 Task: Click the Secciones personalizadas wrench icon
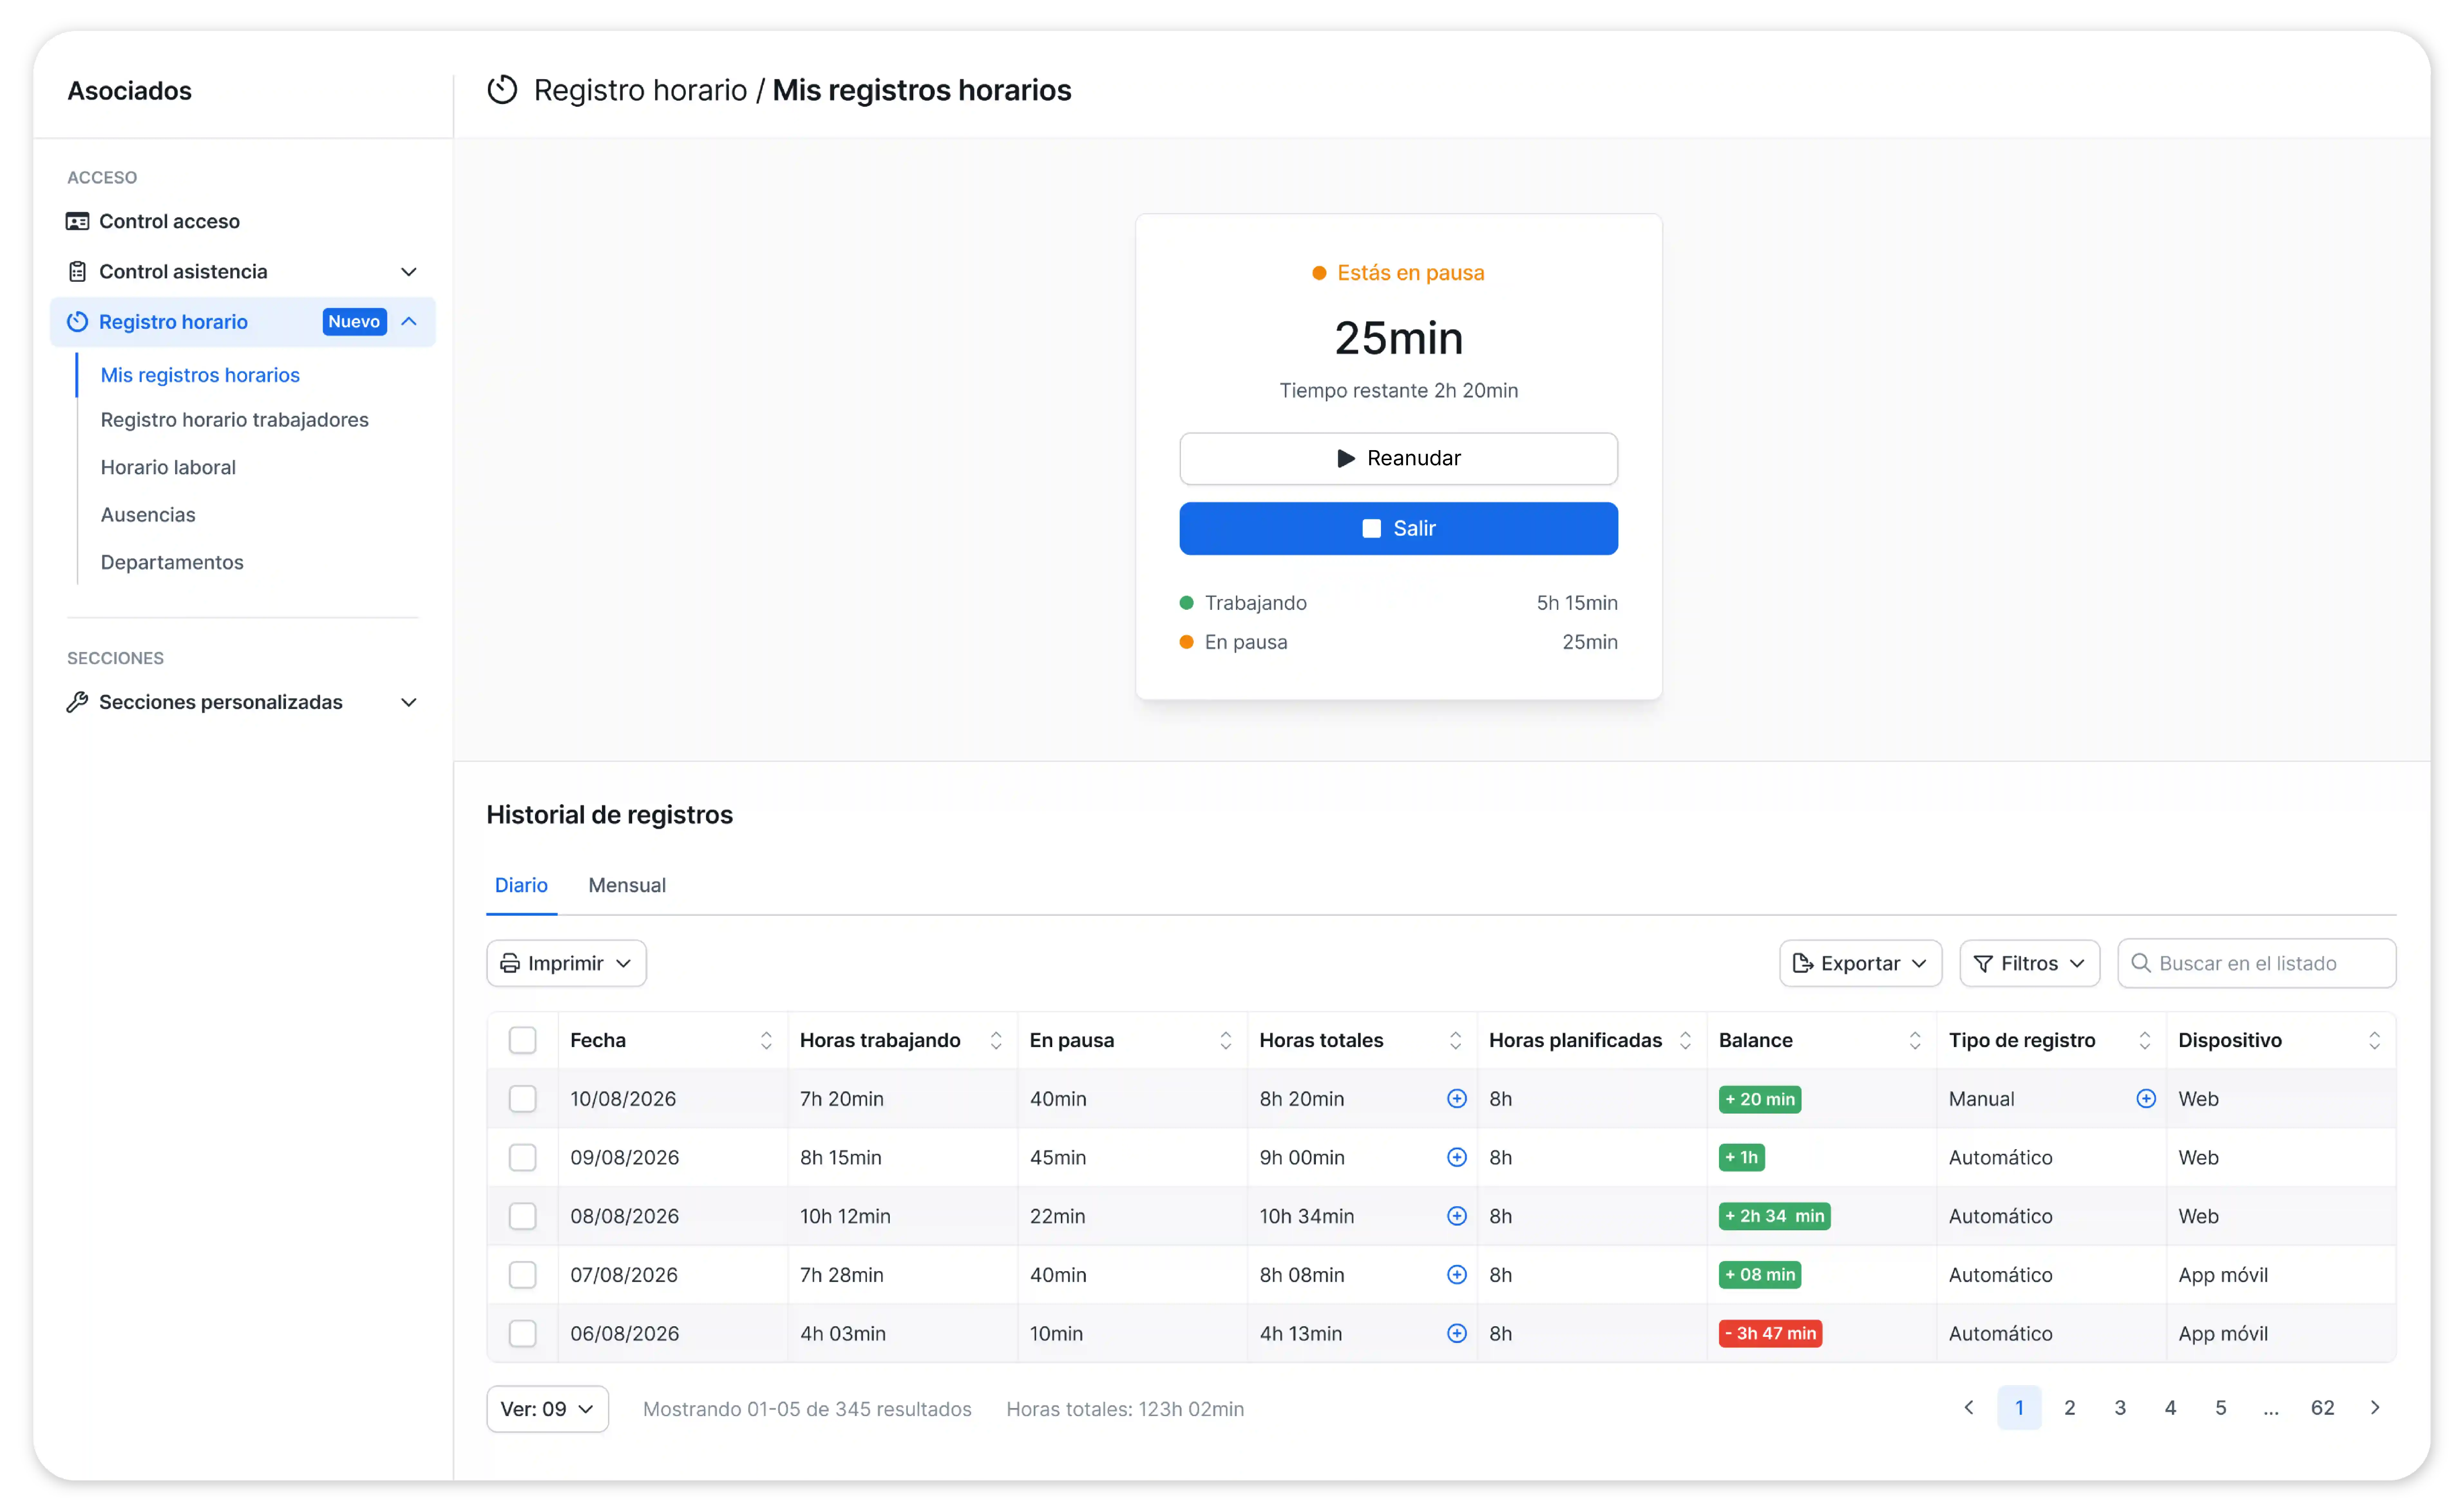click(x=77, y=702)
